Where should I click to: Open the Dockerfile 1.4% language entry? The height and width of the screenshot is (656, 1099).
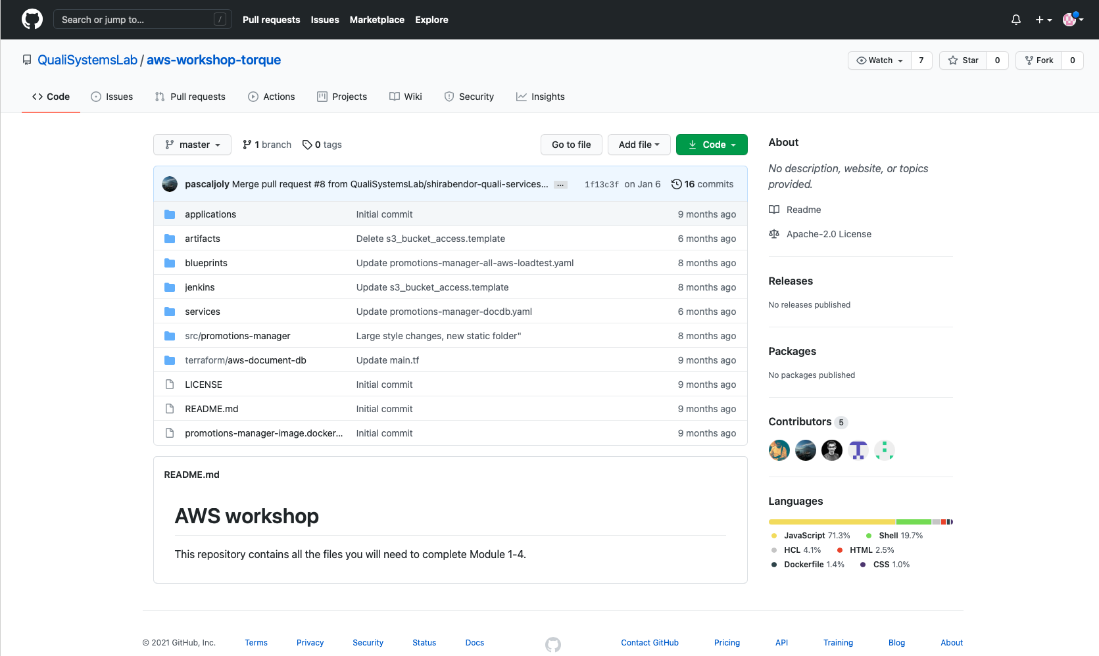pyautogui.click(x=808, y=565)
